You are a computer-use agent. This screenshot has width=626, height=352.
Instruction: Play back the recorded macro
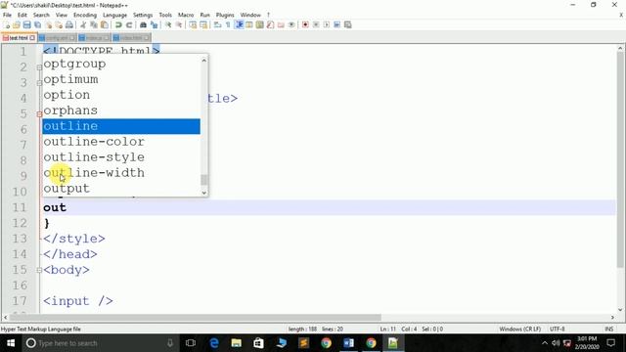(327, 25)
